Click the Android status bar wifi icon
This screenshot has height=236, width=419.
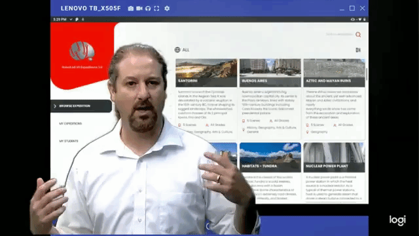359,20
